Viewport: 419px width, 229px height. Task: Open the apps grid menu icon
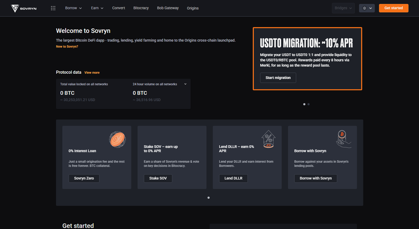53,8
